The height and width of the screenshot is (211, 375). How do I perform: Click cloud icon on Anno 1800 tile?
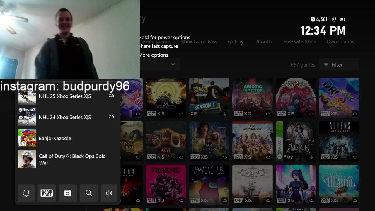click(x=268, y=200)
